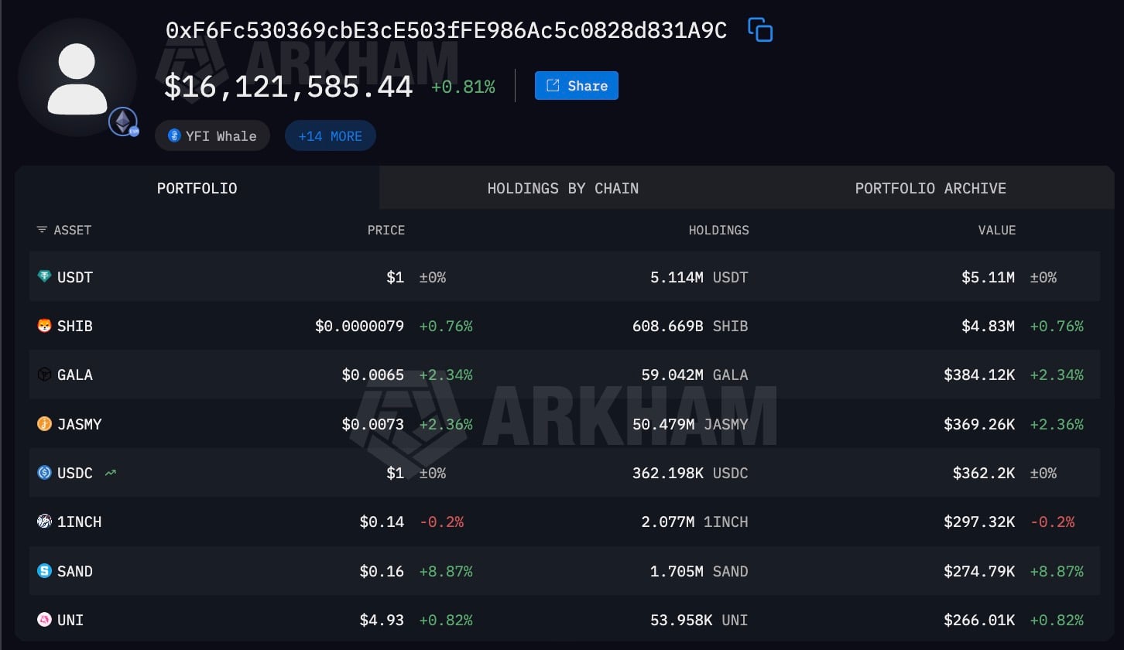Select the USDT asset name
Screen dimensions: 1124x650
click(x=75, y=277)
